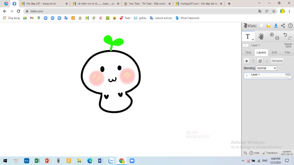Bookmark this page with the star
The height and width of the screenshot is (165, 294).
[x=274, y=11]
